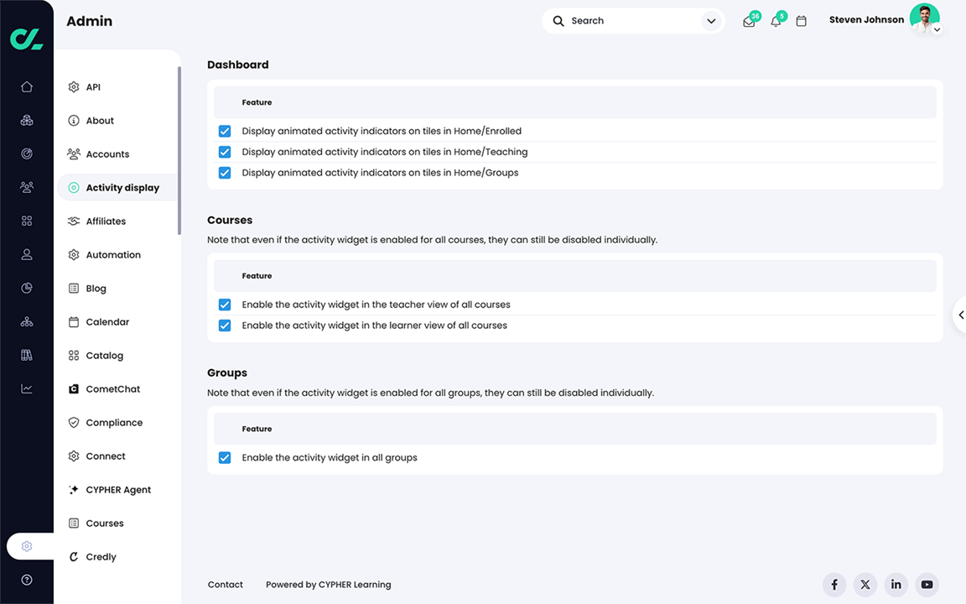Open the calendar icon in the top bar
966x604 pixels.
tap(801, 21)
